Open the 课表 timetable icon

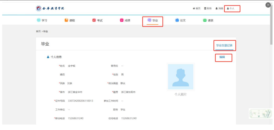(x=205, y=20)
